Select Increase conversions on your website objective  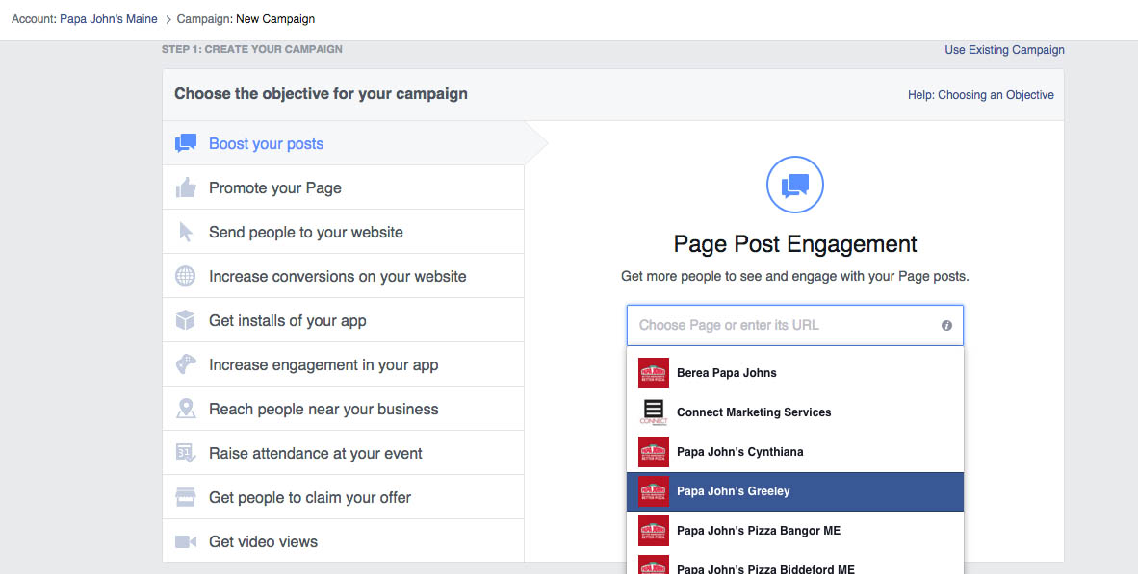click(337, 277)
